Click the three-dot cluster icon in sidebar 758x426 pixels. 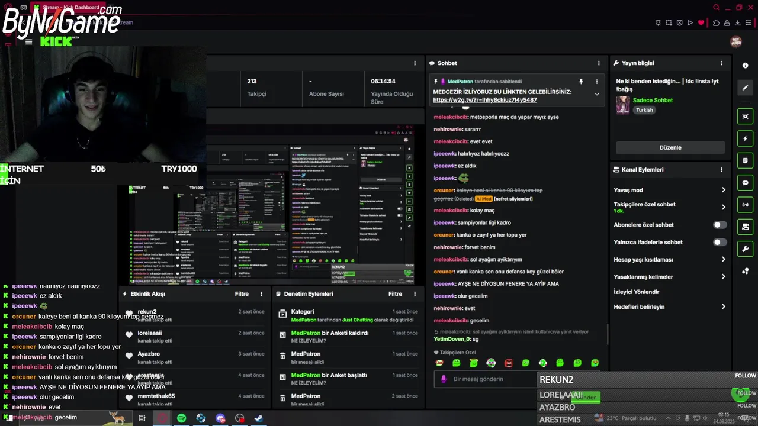[x=745, y=271]
